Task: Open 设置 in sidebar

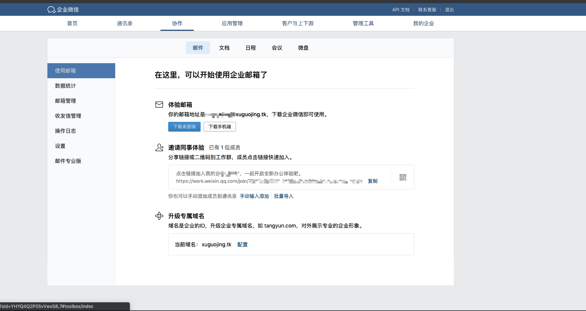Action: click(x=81, y=146)
